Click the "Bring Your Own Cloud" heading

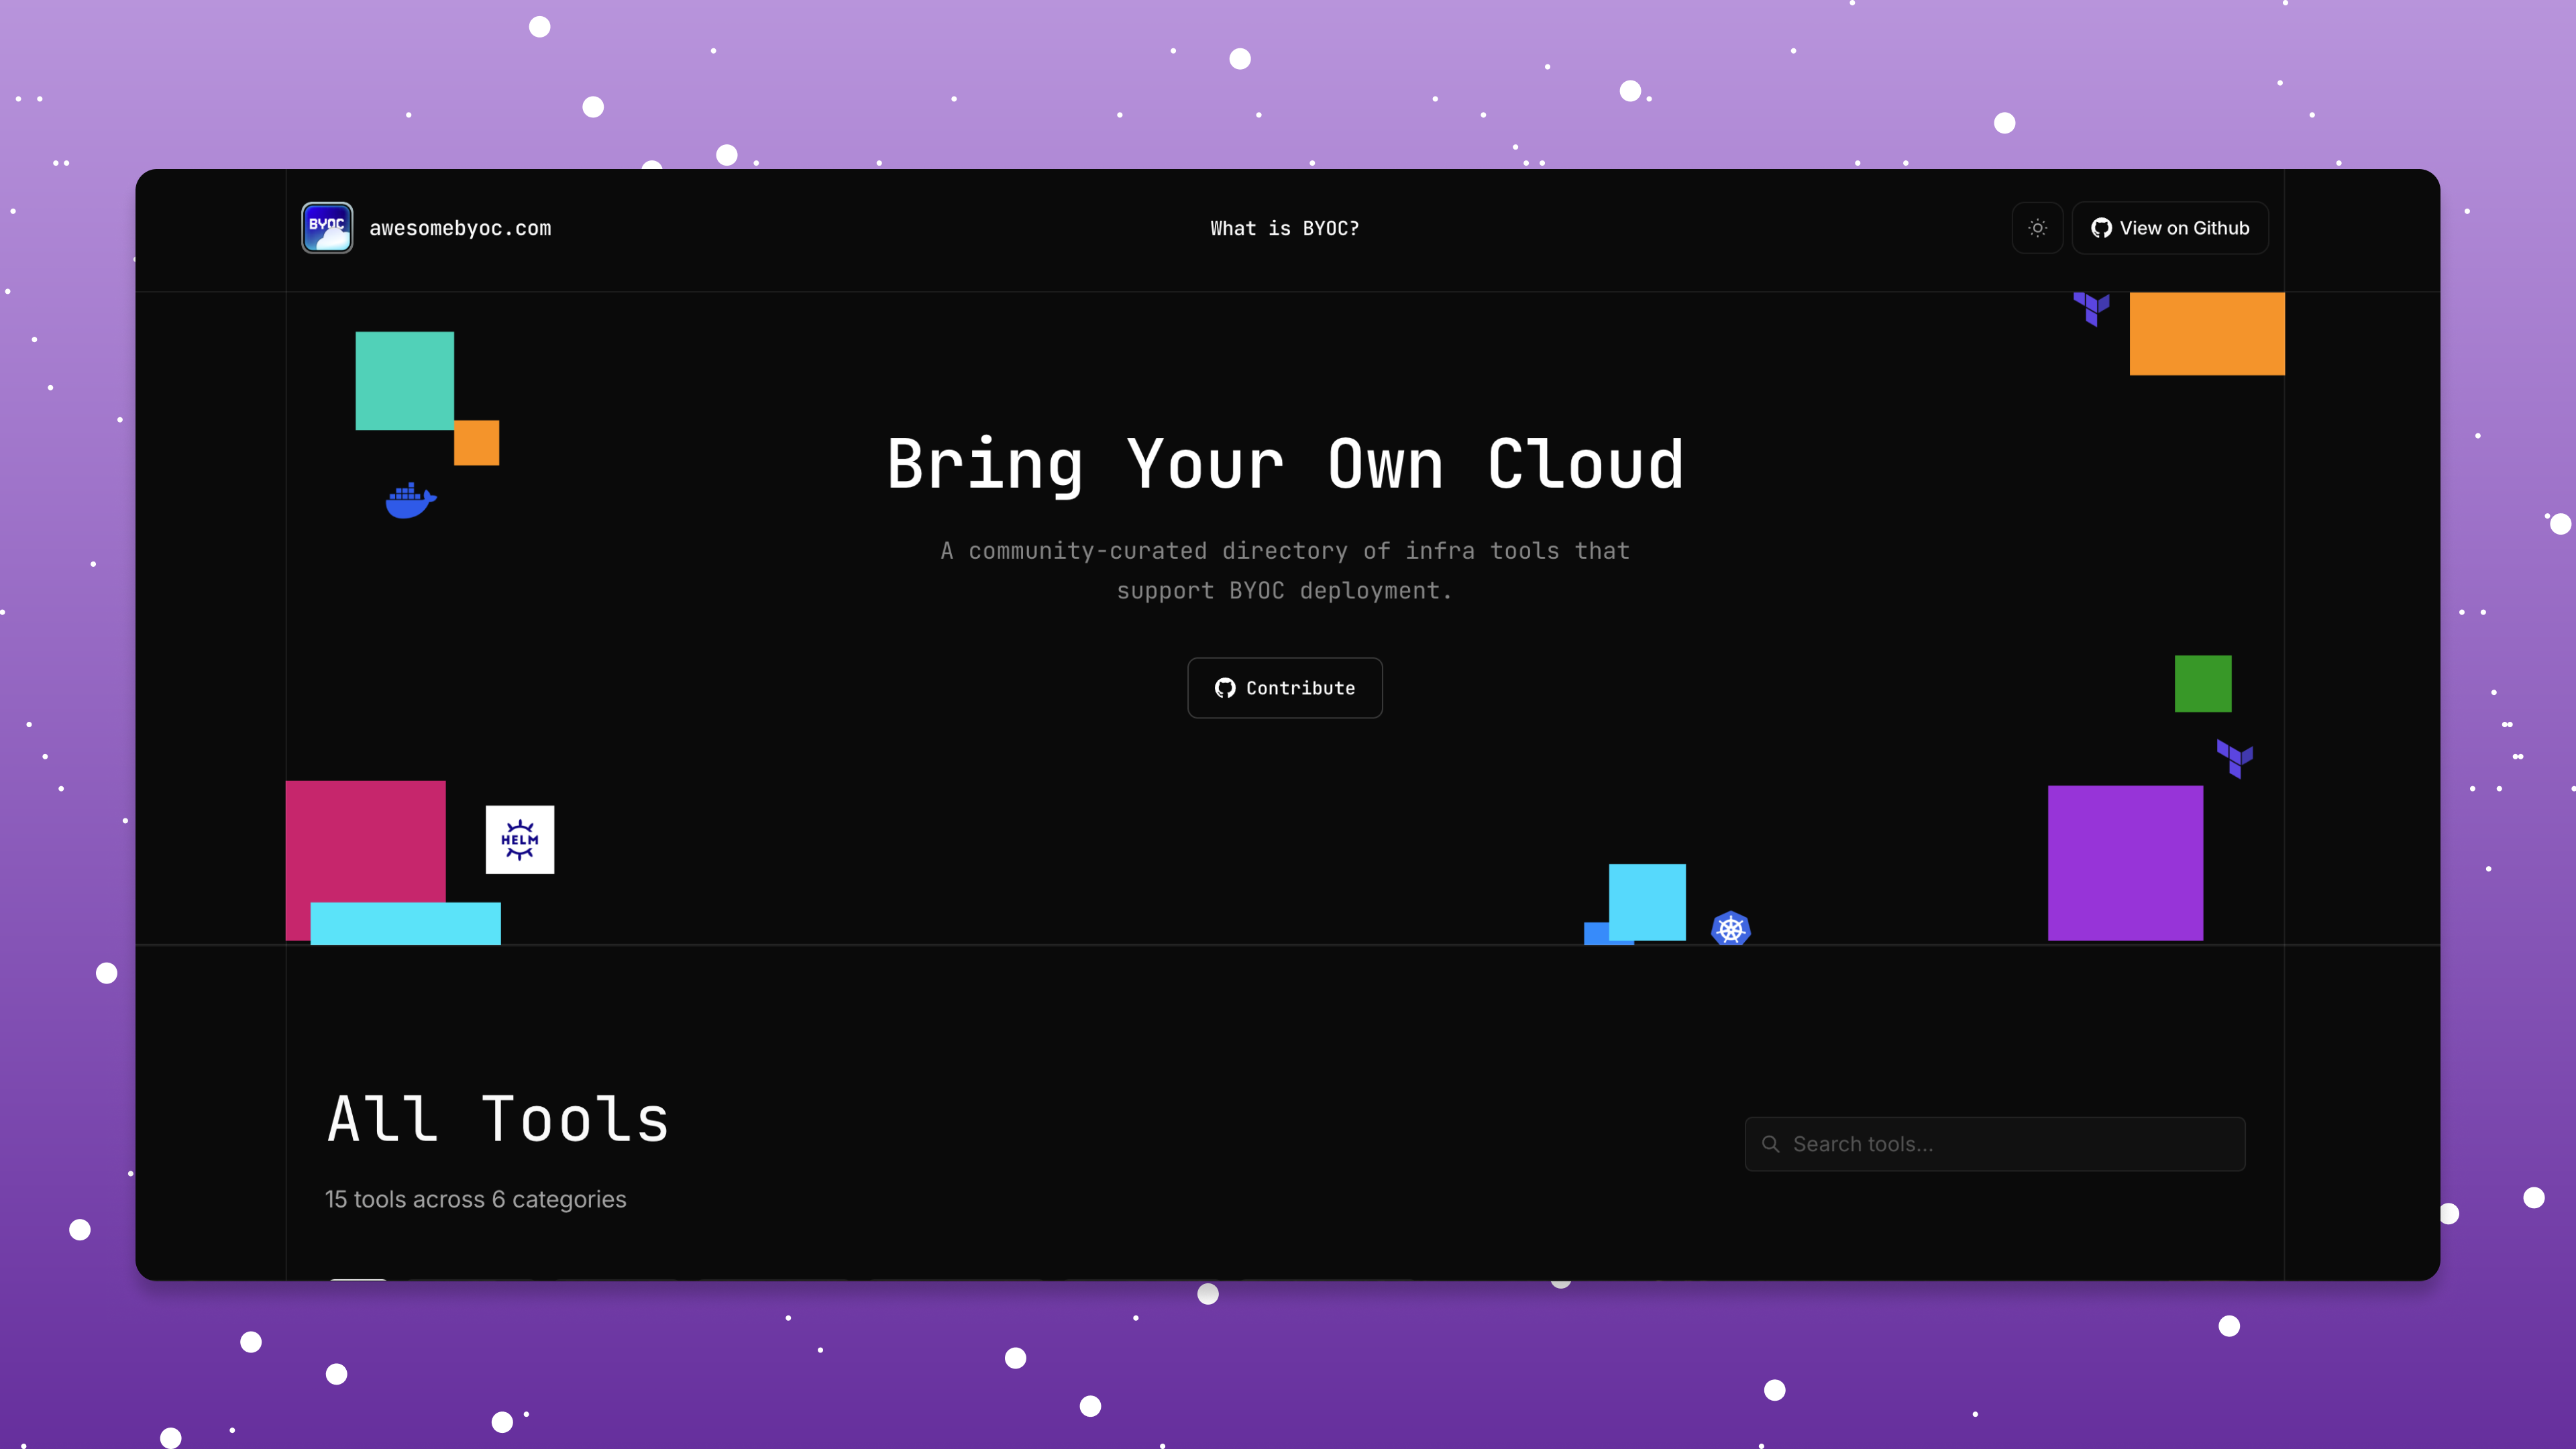tap(1285, 465)
